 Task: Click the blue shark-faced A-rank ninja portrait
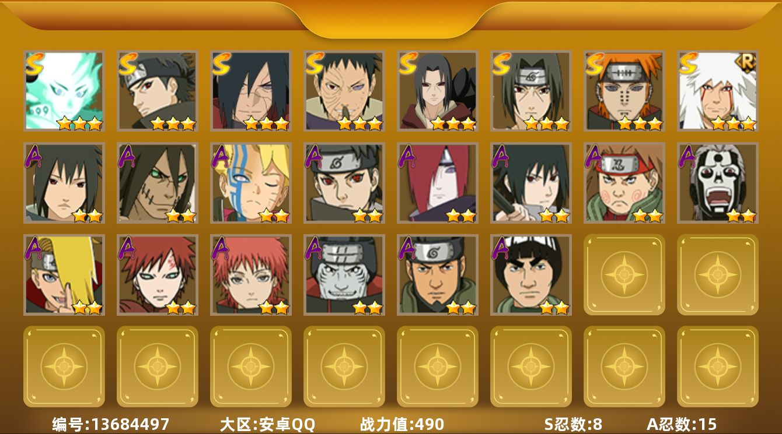click(344, 275)
